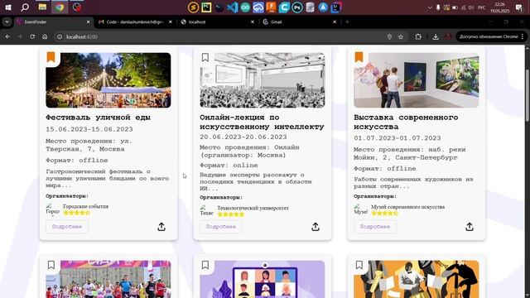
Task: Bookmark the orchestra illustration event card
Action: coord(359,265)
